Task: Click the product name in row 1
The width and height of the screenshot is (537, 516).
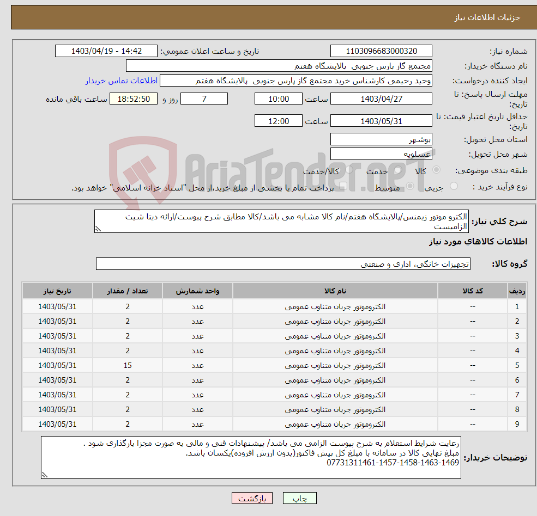Action: click(x=335, y=307)
